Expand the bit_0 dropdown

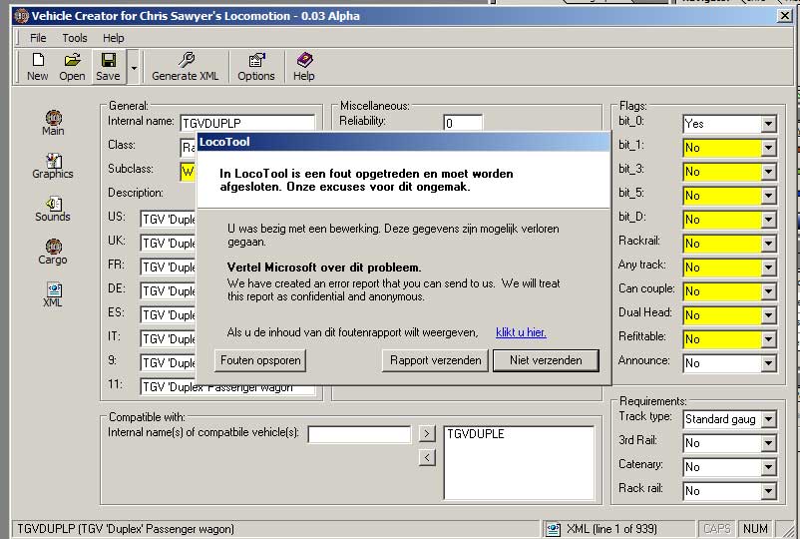tap(768, 124)
